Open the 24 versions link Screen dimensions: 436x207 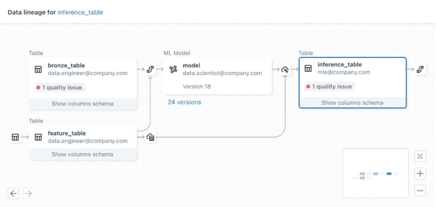[x=184, y=102]
